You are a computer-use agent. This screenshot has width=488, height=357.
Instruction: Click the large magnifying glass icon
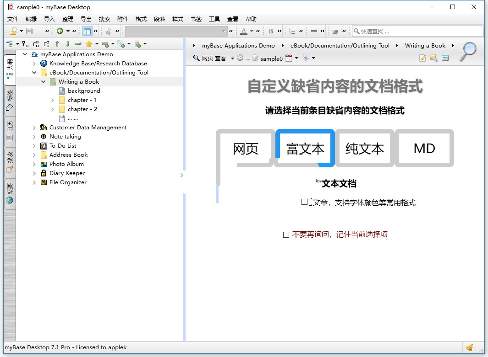(x=469, y=52)
